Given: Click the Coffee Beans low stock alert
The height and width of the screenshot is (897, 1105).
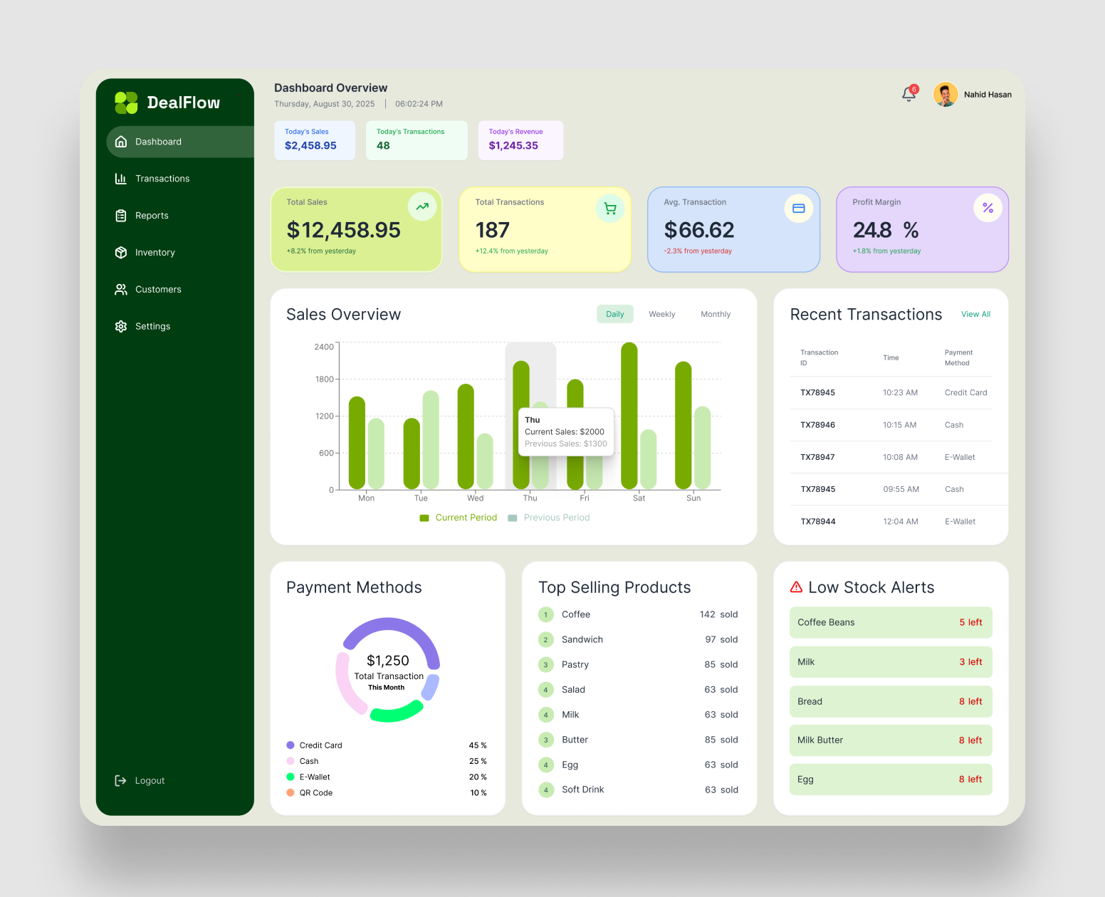Looking at the screenshot, I should pos(891,622).
